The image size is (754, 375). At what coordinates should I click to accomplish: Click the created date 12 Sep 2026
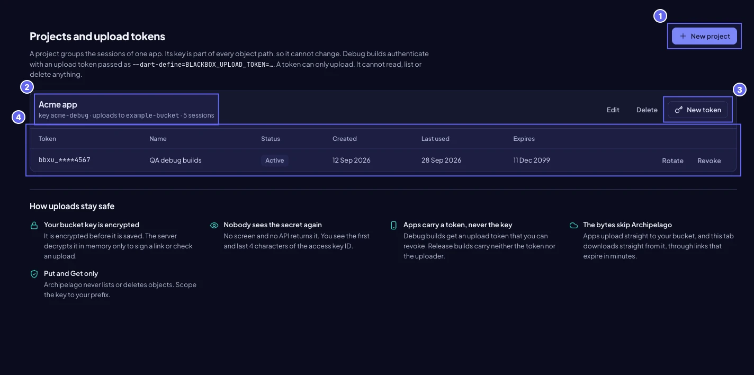[x=352, y=160]
